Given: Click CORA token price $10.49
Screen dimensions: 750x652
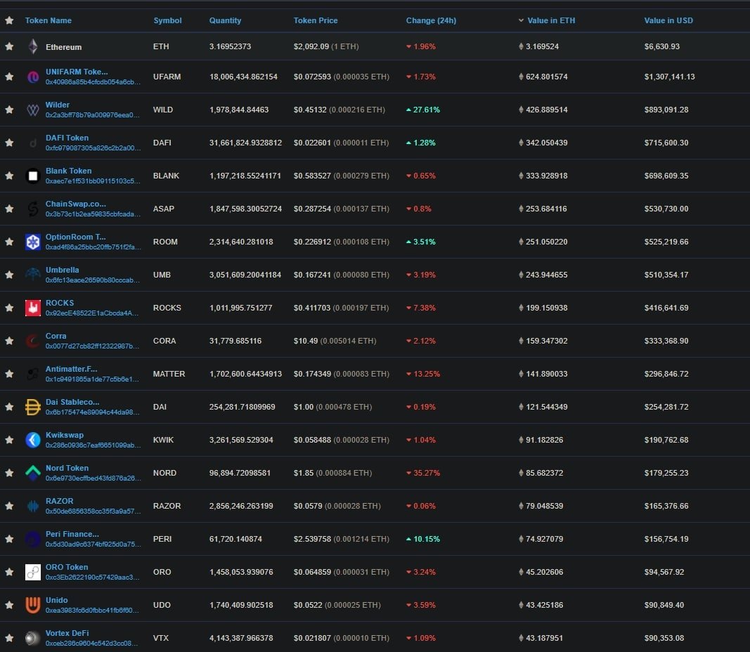Looking at the screenshot, I should click(305, 341).
